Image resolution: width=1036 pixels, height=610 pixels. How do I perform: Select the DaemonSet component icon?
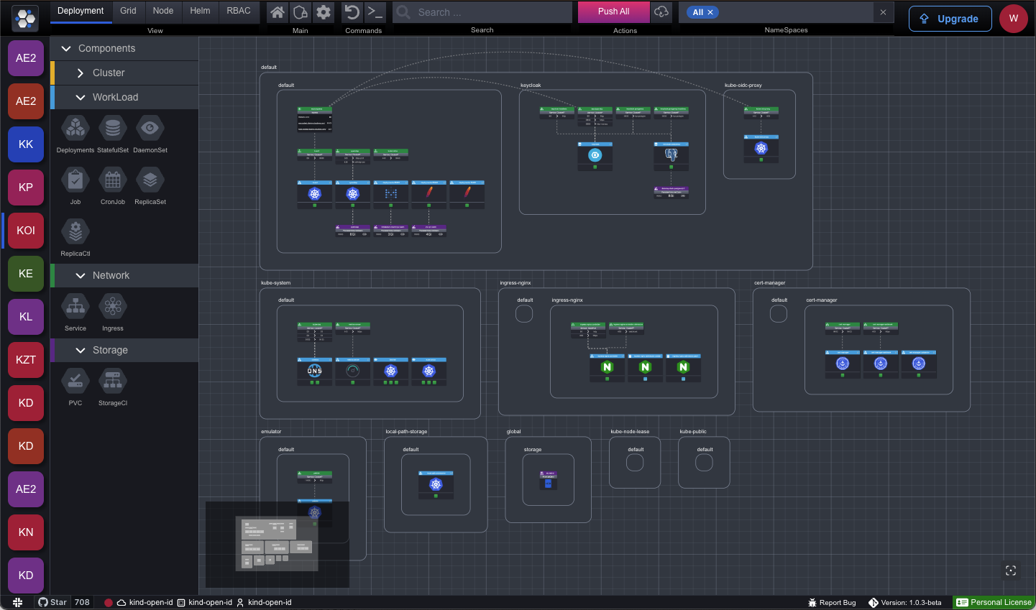(x=150, y=129)
